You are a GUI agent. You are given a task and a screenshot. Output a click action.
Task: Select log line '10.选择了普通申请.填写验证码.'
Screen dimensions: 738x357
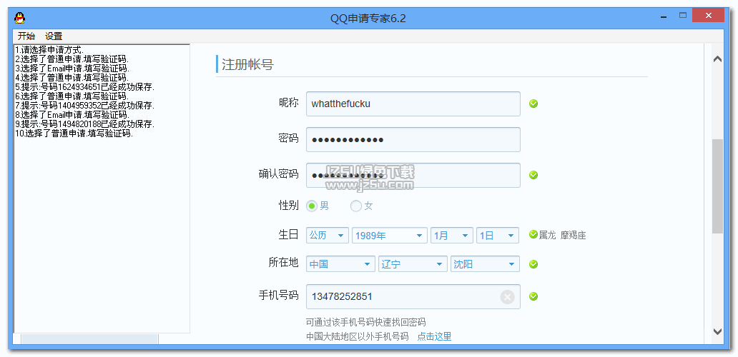[74, 134]
